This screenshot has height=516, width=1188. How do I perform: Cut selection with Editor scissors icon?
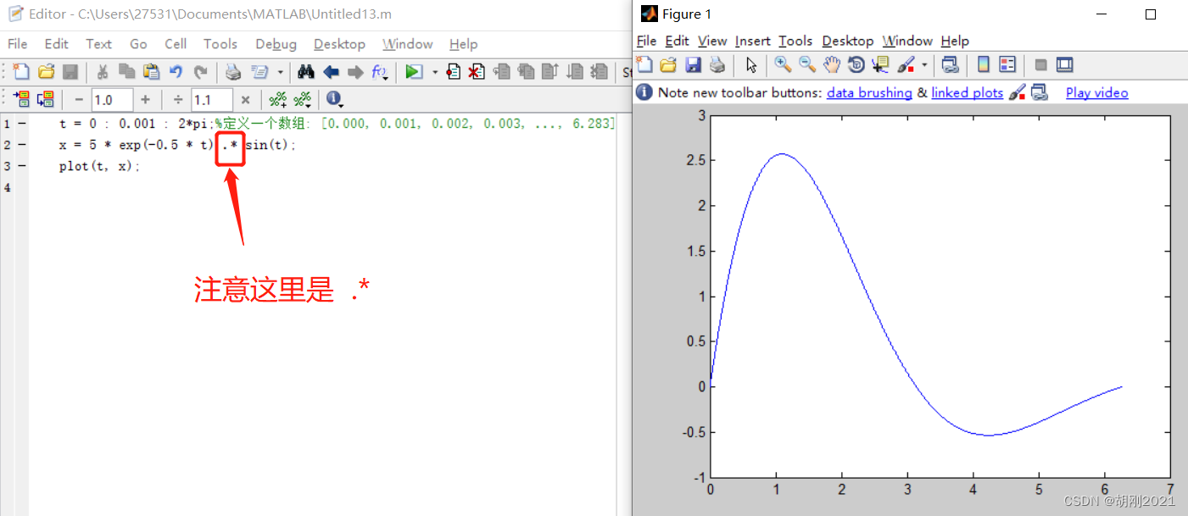pos(103,72)
